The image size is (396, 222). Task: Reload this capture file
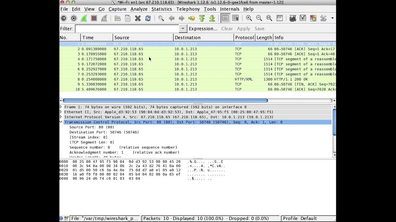point(148,18)
